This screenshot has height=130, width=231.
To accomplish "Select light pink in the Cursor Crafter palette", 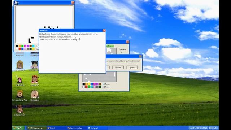I will coord(95,87).
